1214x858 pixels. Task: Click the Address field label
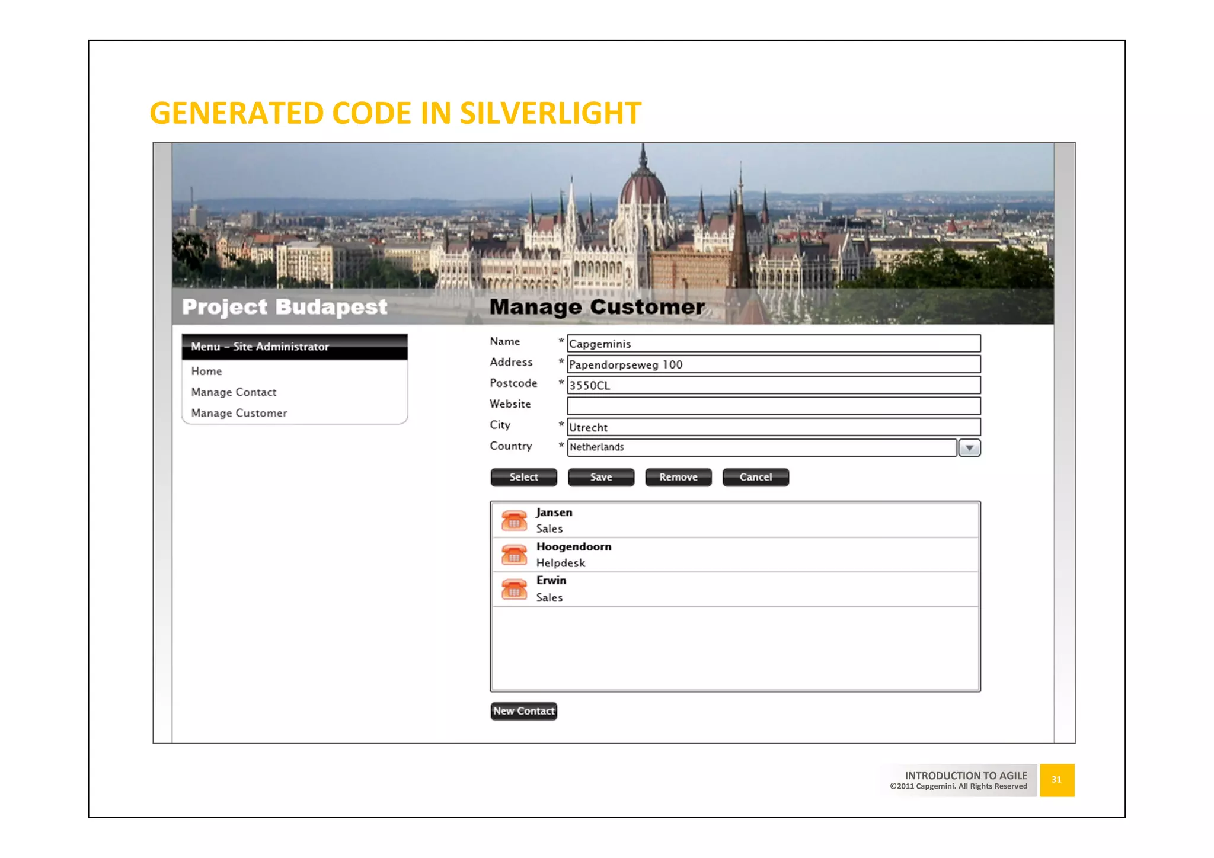(511, 362)
